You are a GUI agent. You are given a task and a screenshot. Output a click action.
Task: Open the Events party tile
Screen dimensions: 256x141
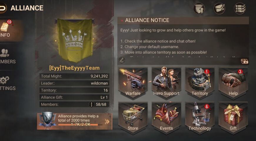(x=166, y=118)
